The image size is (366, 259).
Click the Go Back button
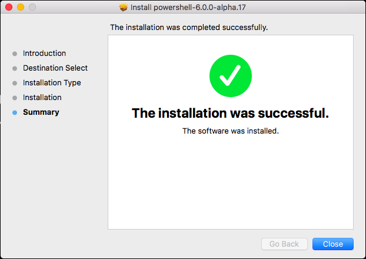[x=284, y=244]
